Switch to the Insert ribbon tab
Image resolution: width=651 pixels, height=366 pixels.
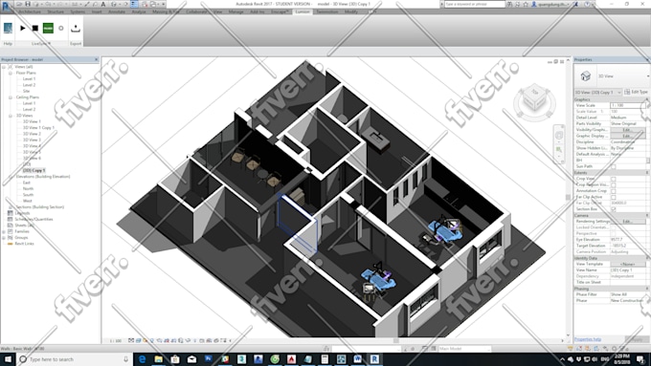click(x=97, y=11)
